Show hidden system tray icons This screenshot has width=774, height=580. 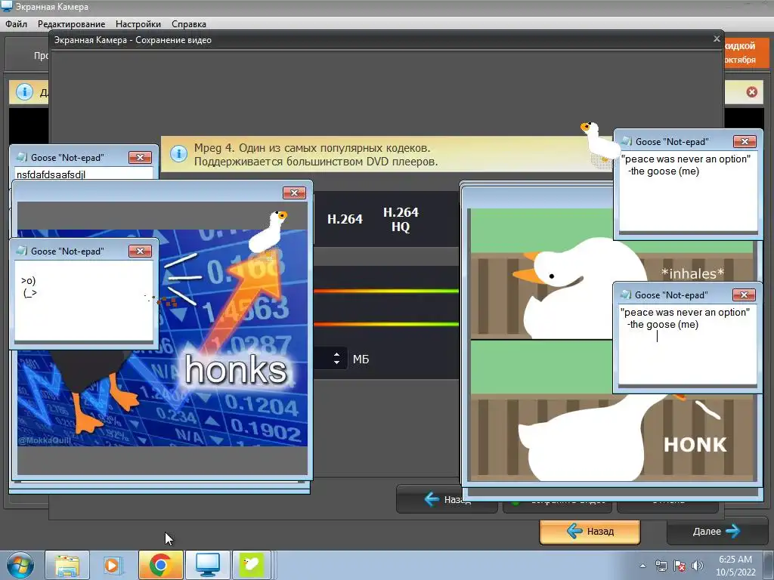642,566
